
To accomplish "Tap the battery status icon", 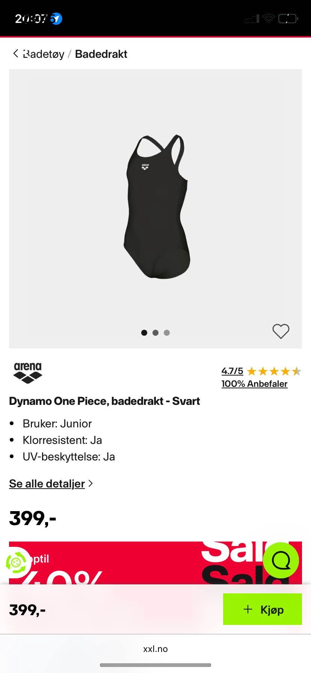I will tap(288, 18).
